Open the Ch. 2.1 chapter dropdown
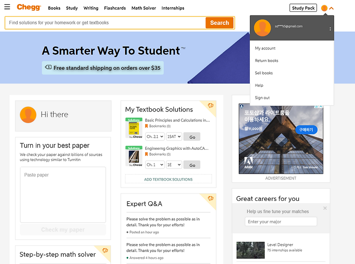Screen dimensions: 355x264 pos(154,136)
